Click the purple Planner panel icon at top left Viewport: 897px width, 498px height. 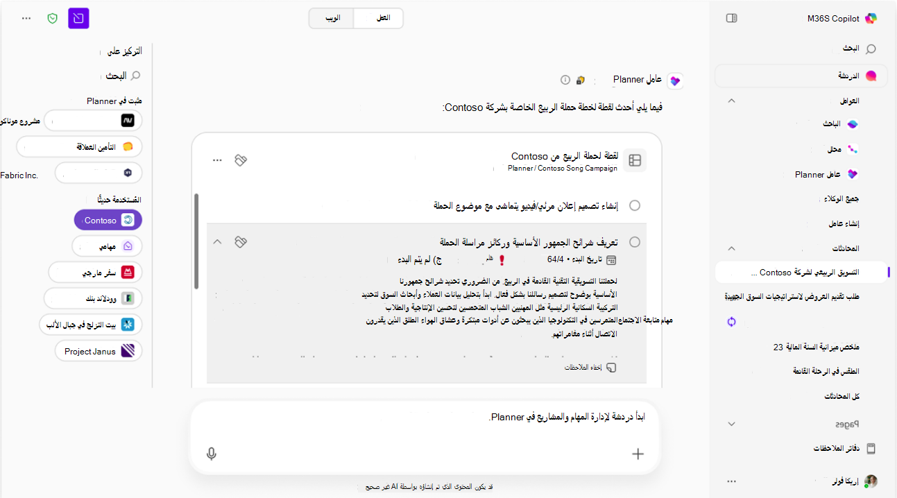tap(78, 18)
